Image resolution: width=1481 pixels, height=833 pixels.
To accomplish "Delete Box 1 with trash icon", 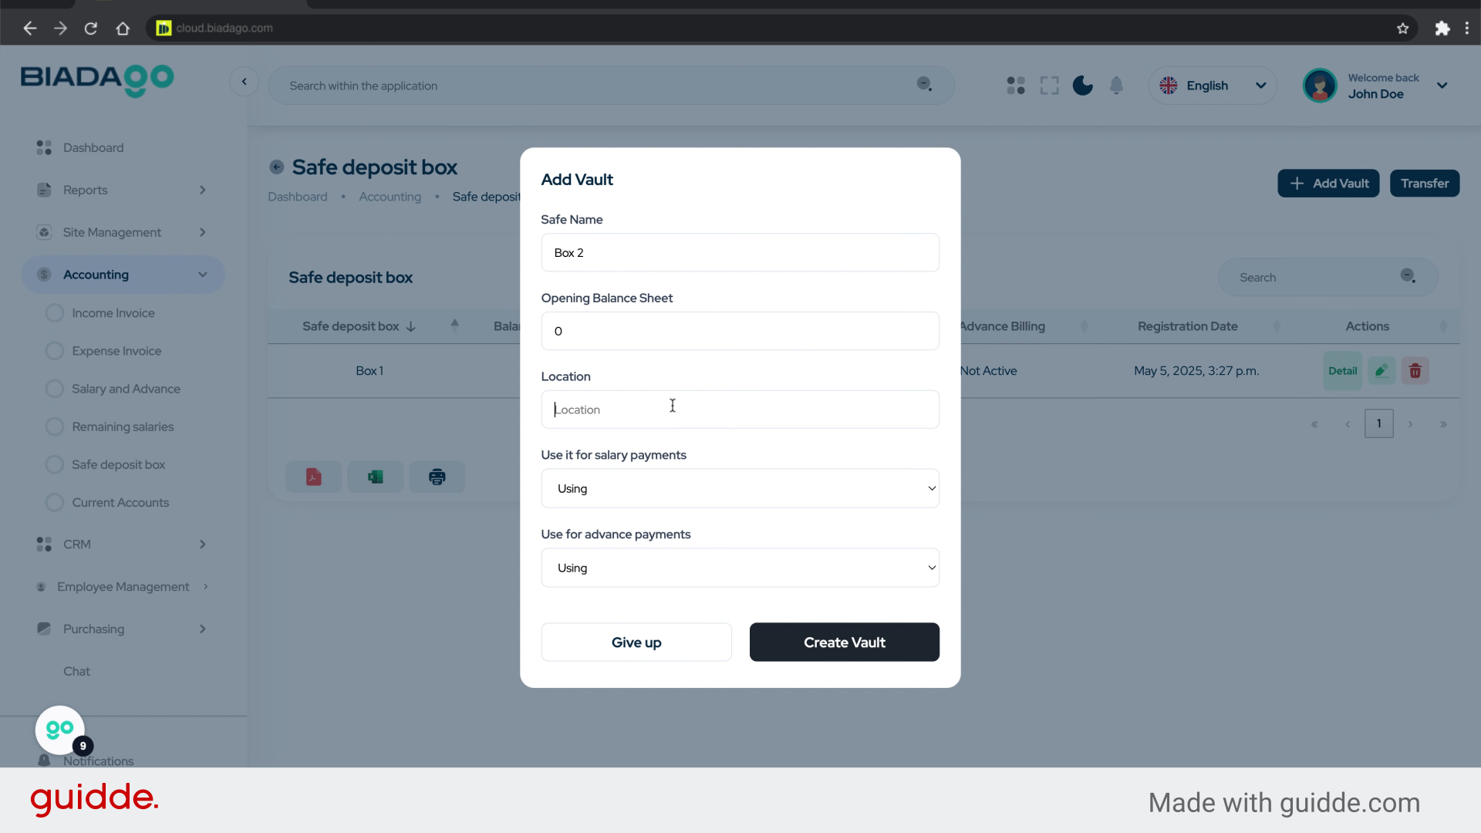I will (x=1415, y=371).
